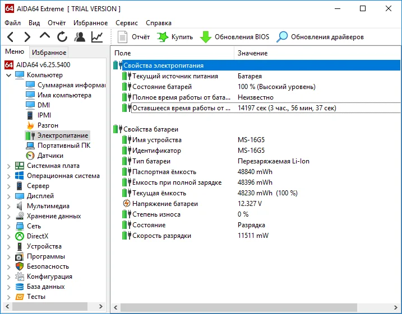
Task: Go forward with the right arrow toolbar icon
Action: [27, 37]
